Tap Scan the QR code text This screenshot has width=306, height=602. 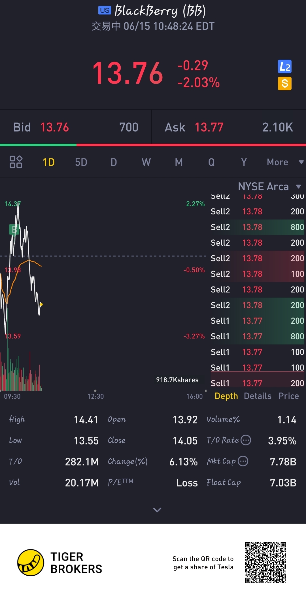203,563
